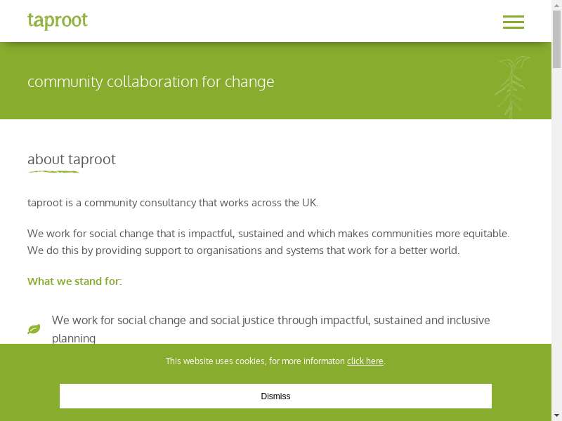Click the 'What we stand for:' subheading
Image resolution: width=562 pixels, height=421 pixels.
(74, 281)
